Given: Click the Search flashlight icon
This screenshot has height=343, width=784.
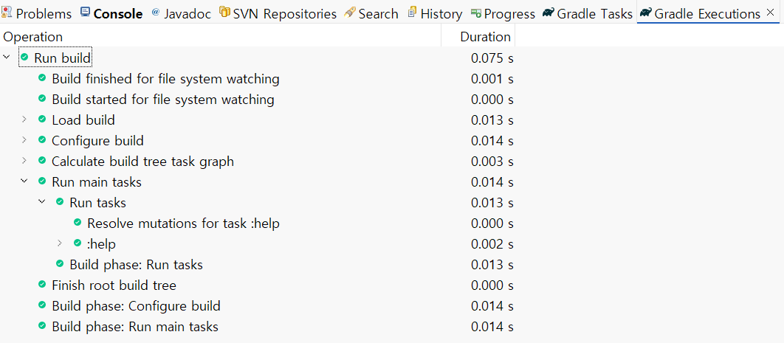Looking at the screenshot, I should pos(350,13).
